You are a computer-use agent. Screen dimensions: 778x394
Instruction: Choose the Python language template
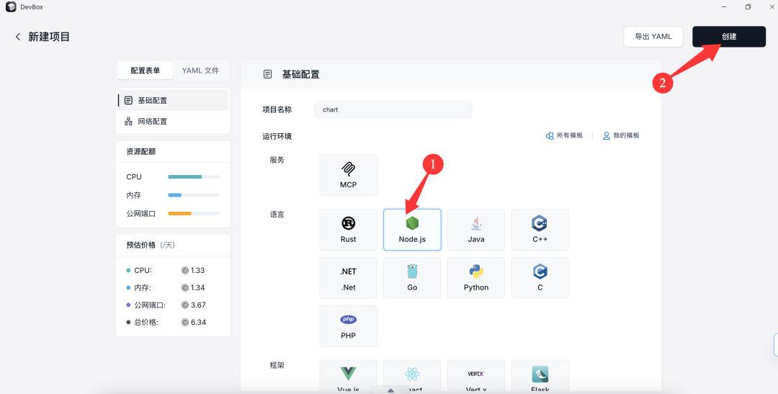point(476,278)
